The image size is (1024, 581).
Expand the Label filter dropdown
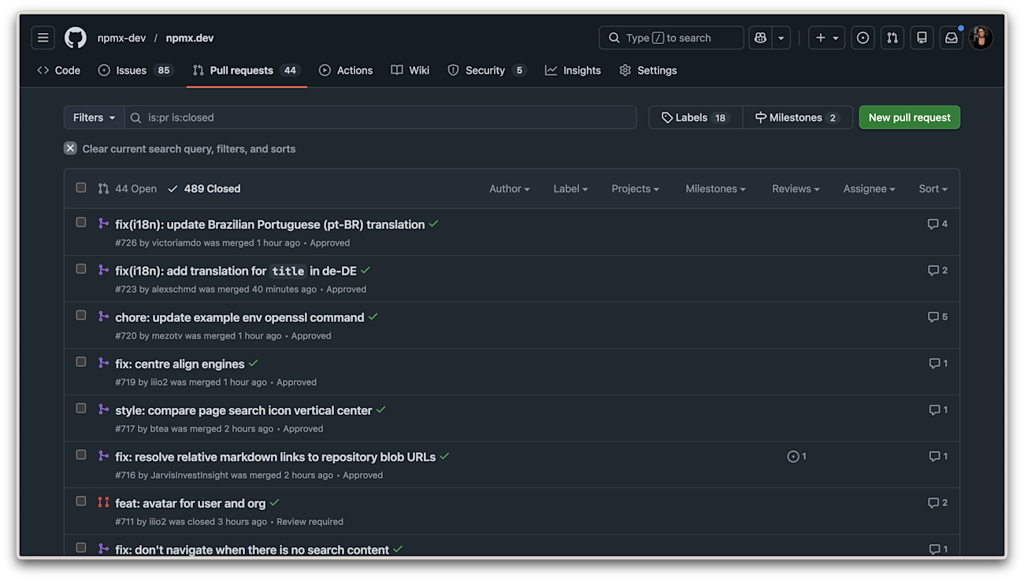click(x=571, y=189)
